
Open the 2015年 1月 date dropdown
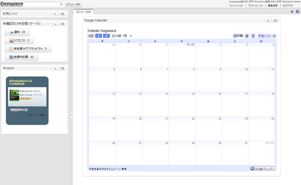[131, 36]
